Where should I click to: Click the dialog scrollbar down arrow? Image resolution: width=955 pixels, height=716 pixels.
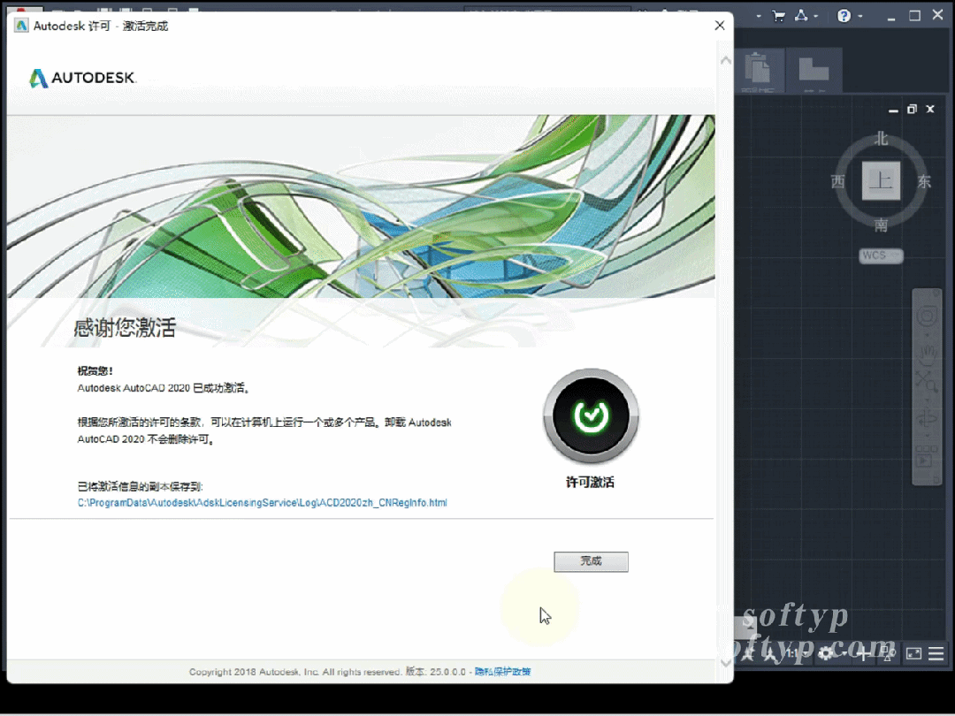click(x=725, y=662)
